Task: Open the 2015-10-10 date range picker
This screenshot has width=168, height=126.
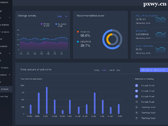Action: pos(153,70)
